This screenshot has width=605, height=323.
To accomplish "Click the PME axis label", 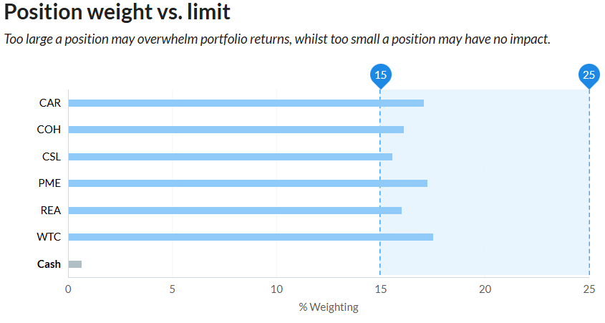I will 49,183.
